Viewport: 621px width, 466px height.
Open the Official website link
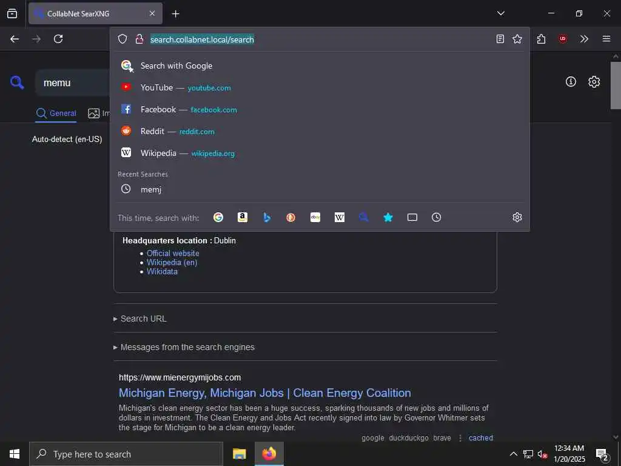[x=173, y=253]
